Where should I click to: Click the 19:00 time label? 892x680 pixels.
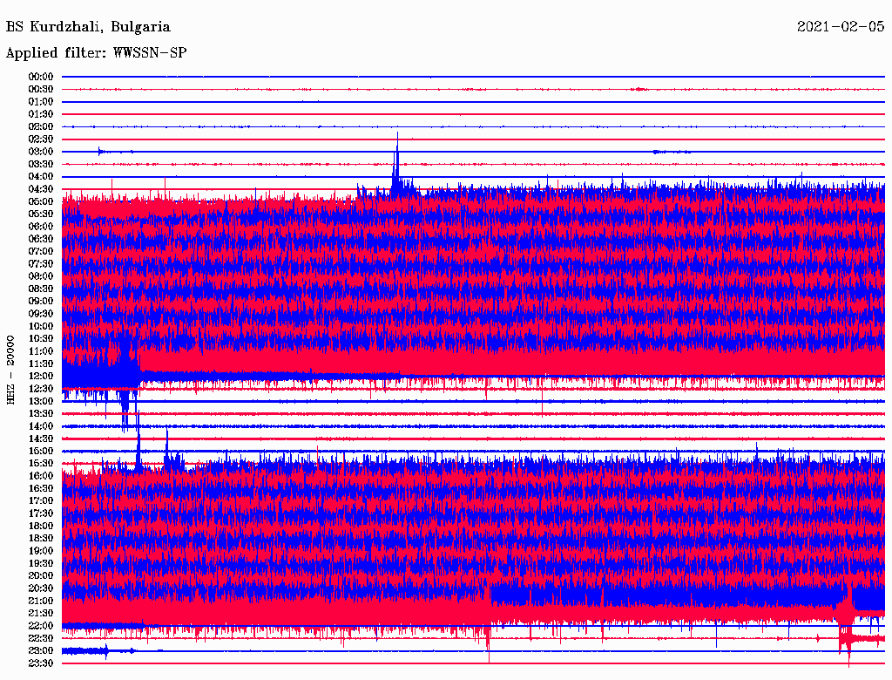pos(41,551)
